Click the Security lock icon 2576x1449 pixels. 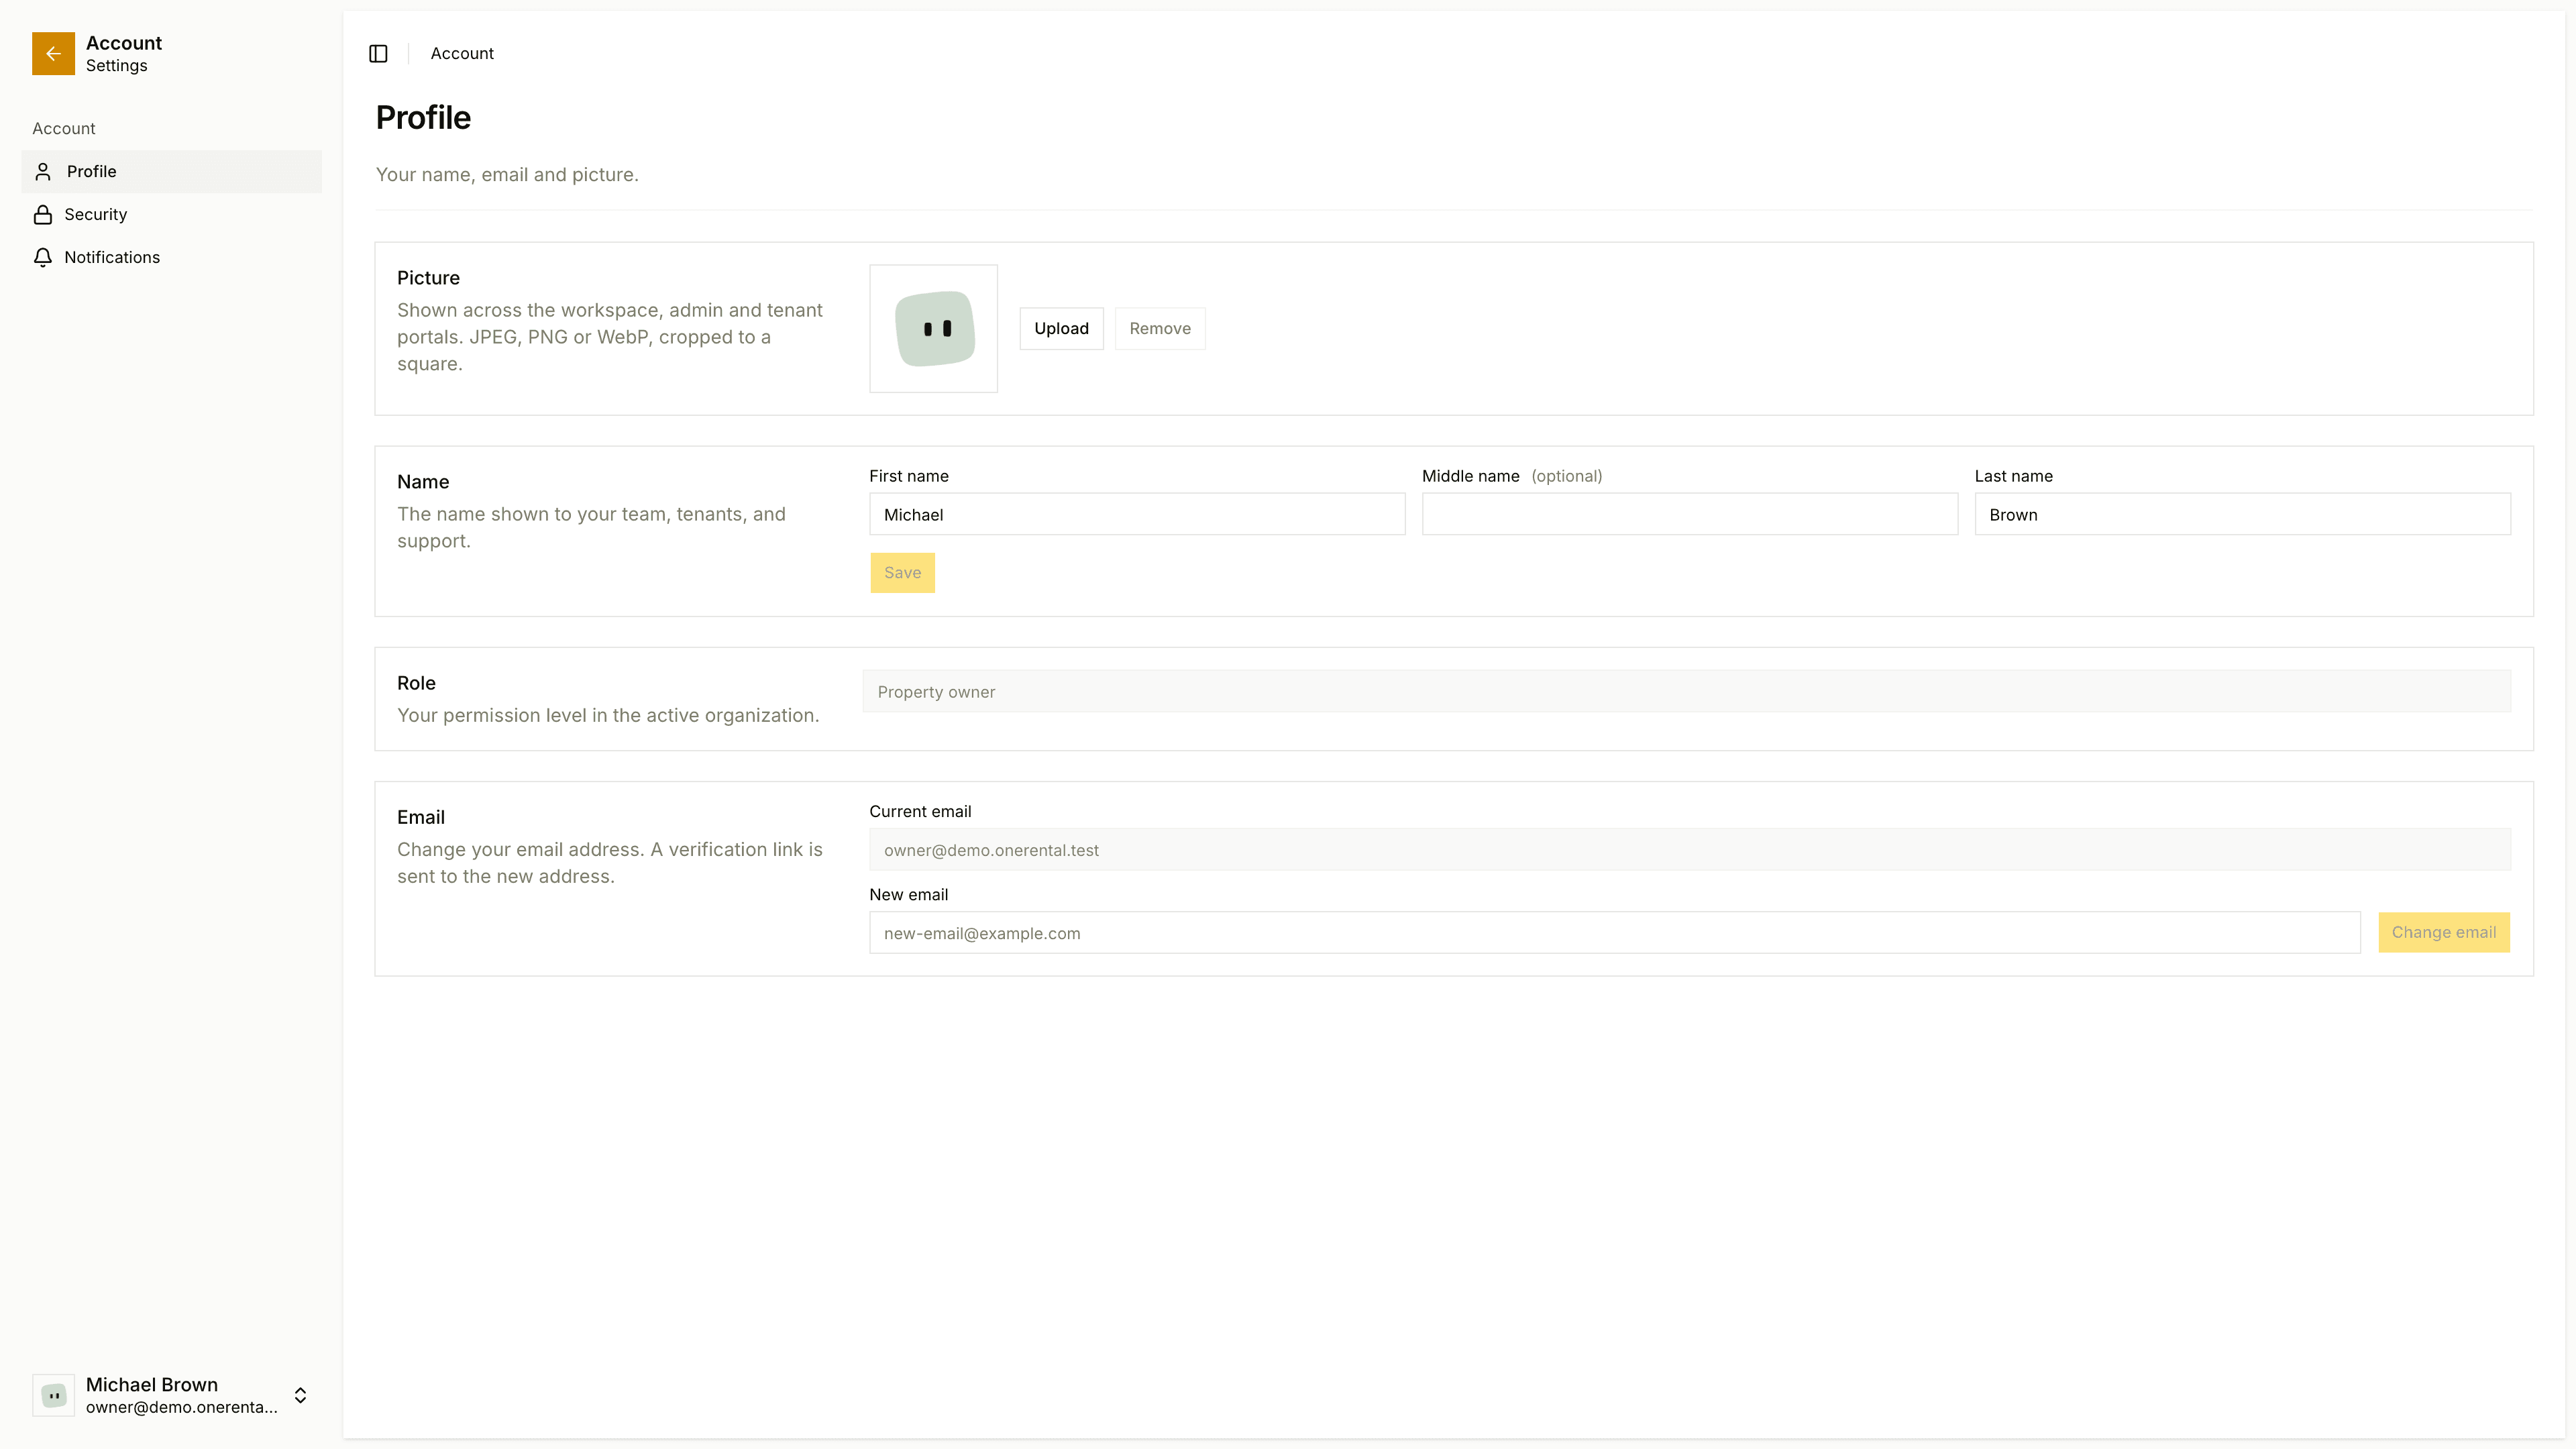pos(43,215)
